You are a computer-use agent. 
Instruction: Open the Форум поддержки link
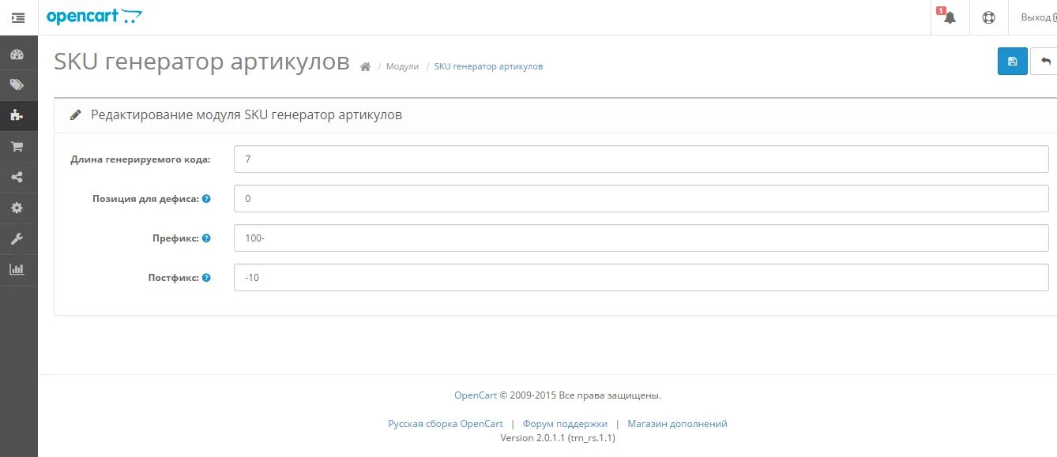tap(565, 424)
